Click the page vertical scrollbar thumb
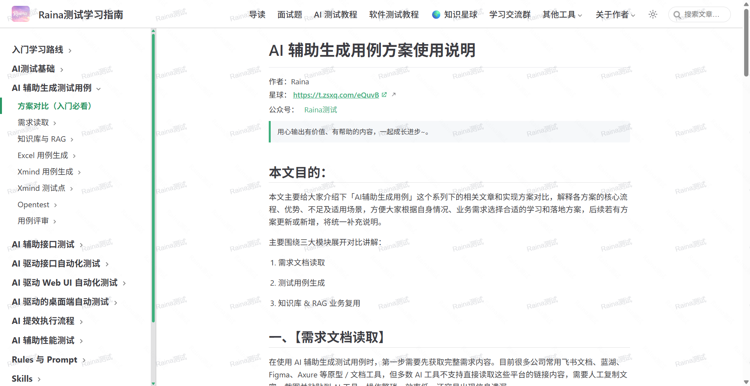This screenshot has height=386, width=750. 746,42
